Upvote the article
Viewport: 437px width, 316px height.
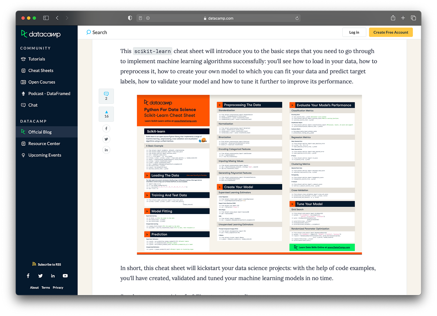(x=106, y=114)
